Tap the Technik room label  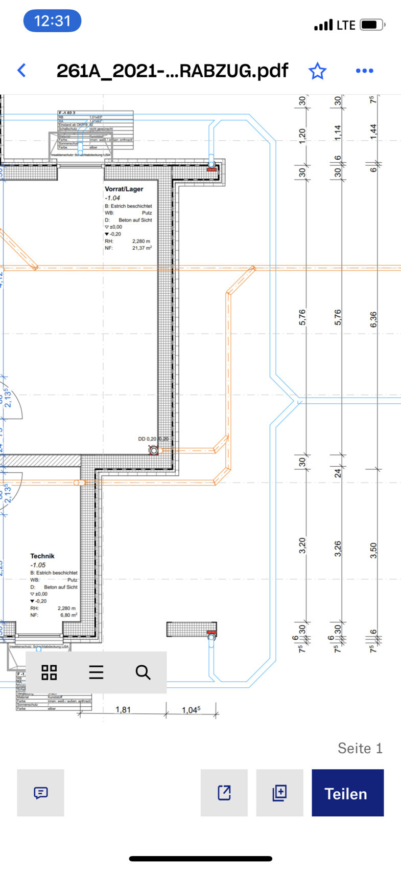click(42, 556)
